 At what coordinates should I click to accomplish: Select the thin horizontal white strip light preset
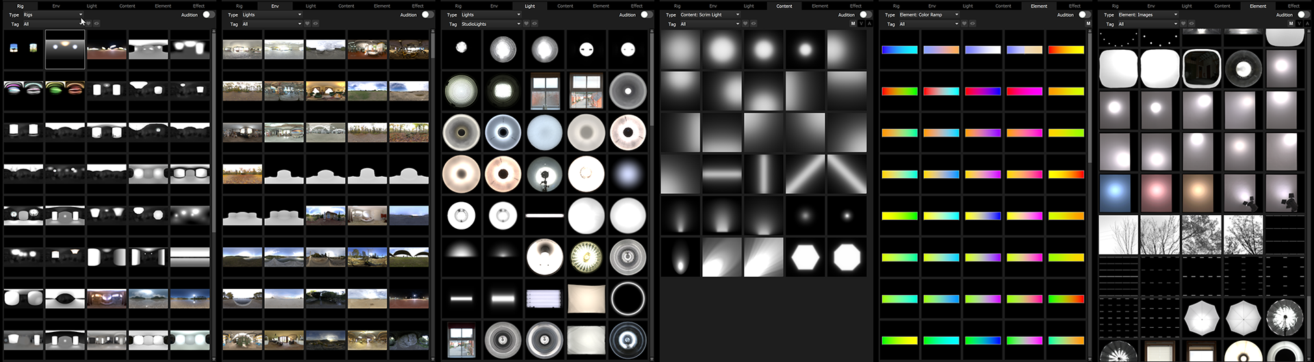(545, 216)
